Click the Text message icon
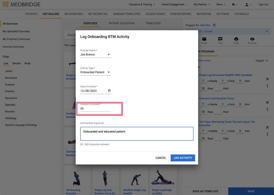Viewport: 274px width, 195px height. (220, 39)
